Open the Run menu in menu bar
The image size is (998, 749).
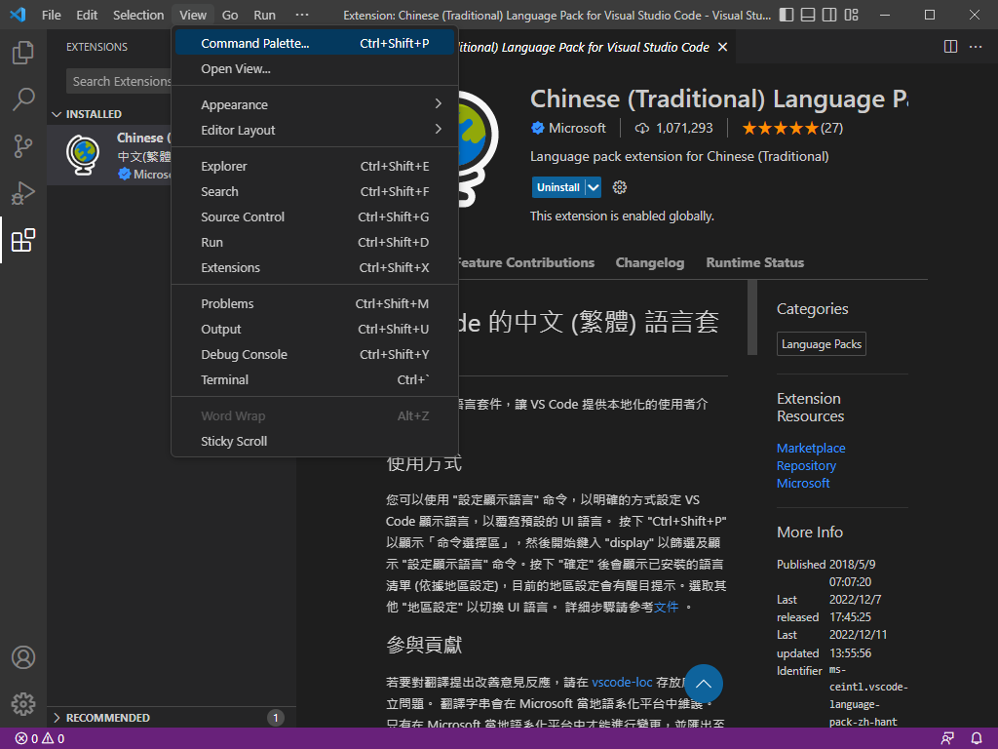tap(265, 15)
